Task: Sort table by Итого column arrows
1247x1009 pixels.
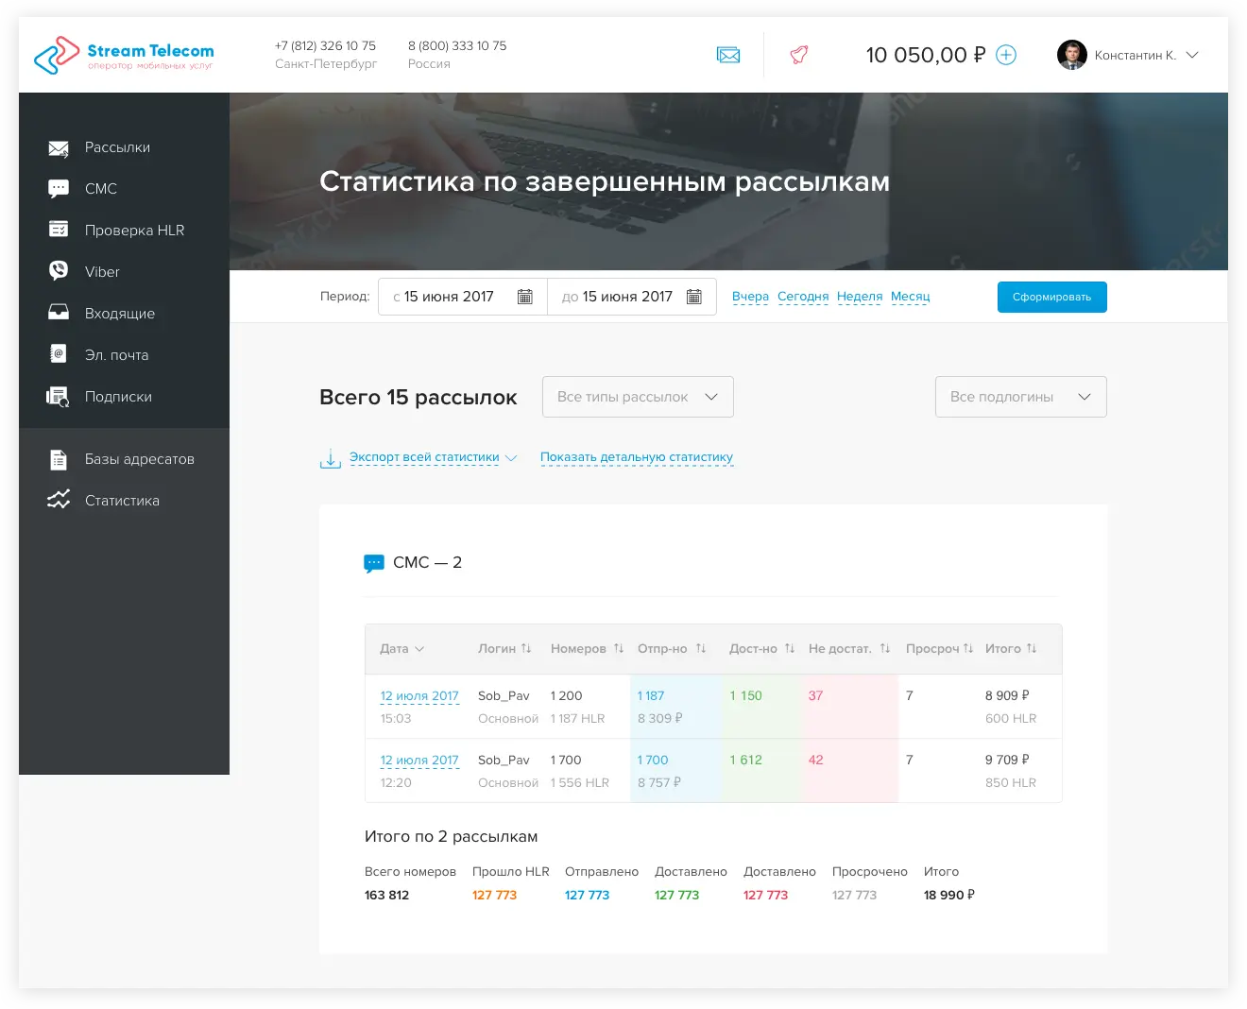Action: coord(1032,648)
